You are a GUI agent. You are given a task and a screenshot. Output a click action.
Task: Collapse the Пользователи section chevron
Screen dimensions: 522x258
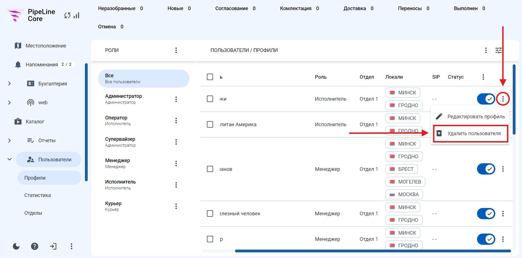pos(10,159)
